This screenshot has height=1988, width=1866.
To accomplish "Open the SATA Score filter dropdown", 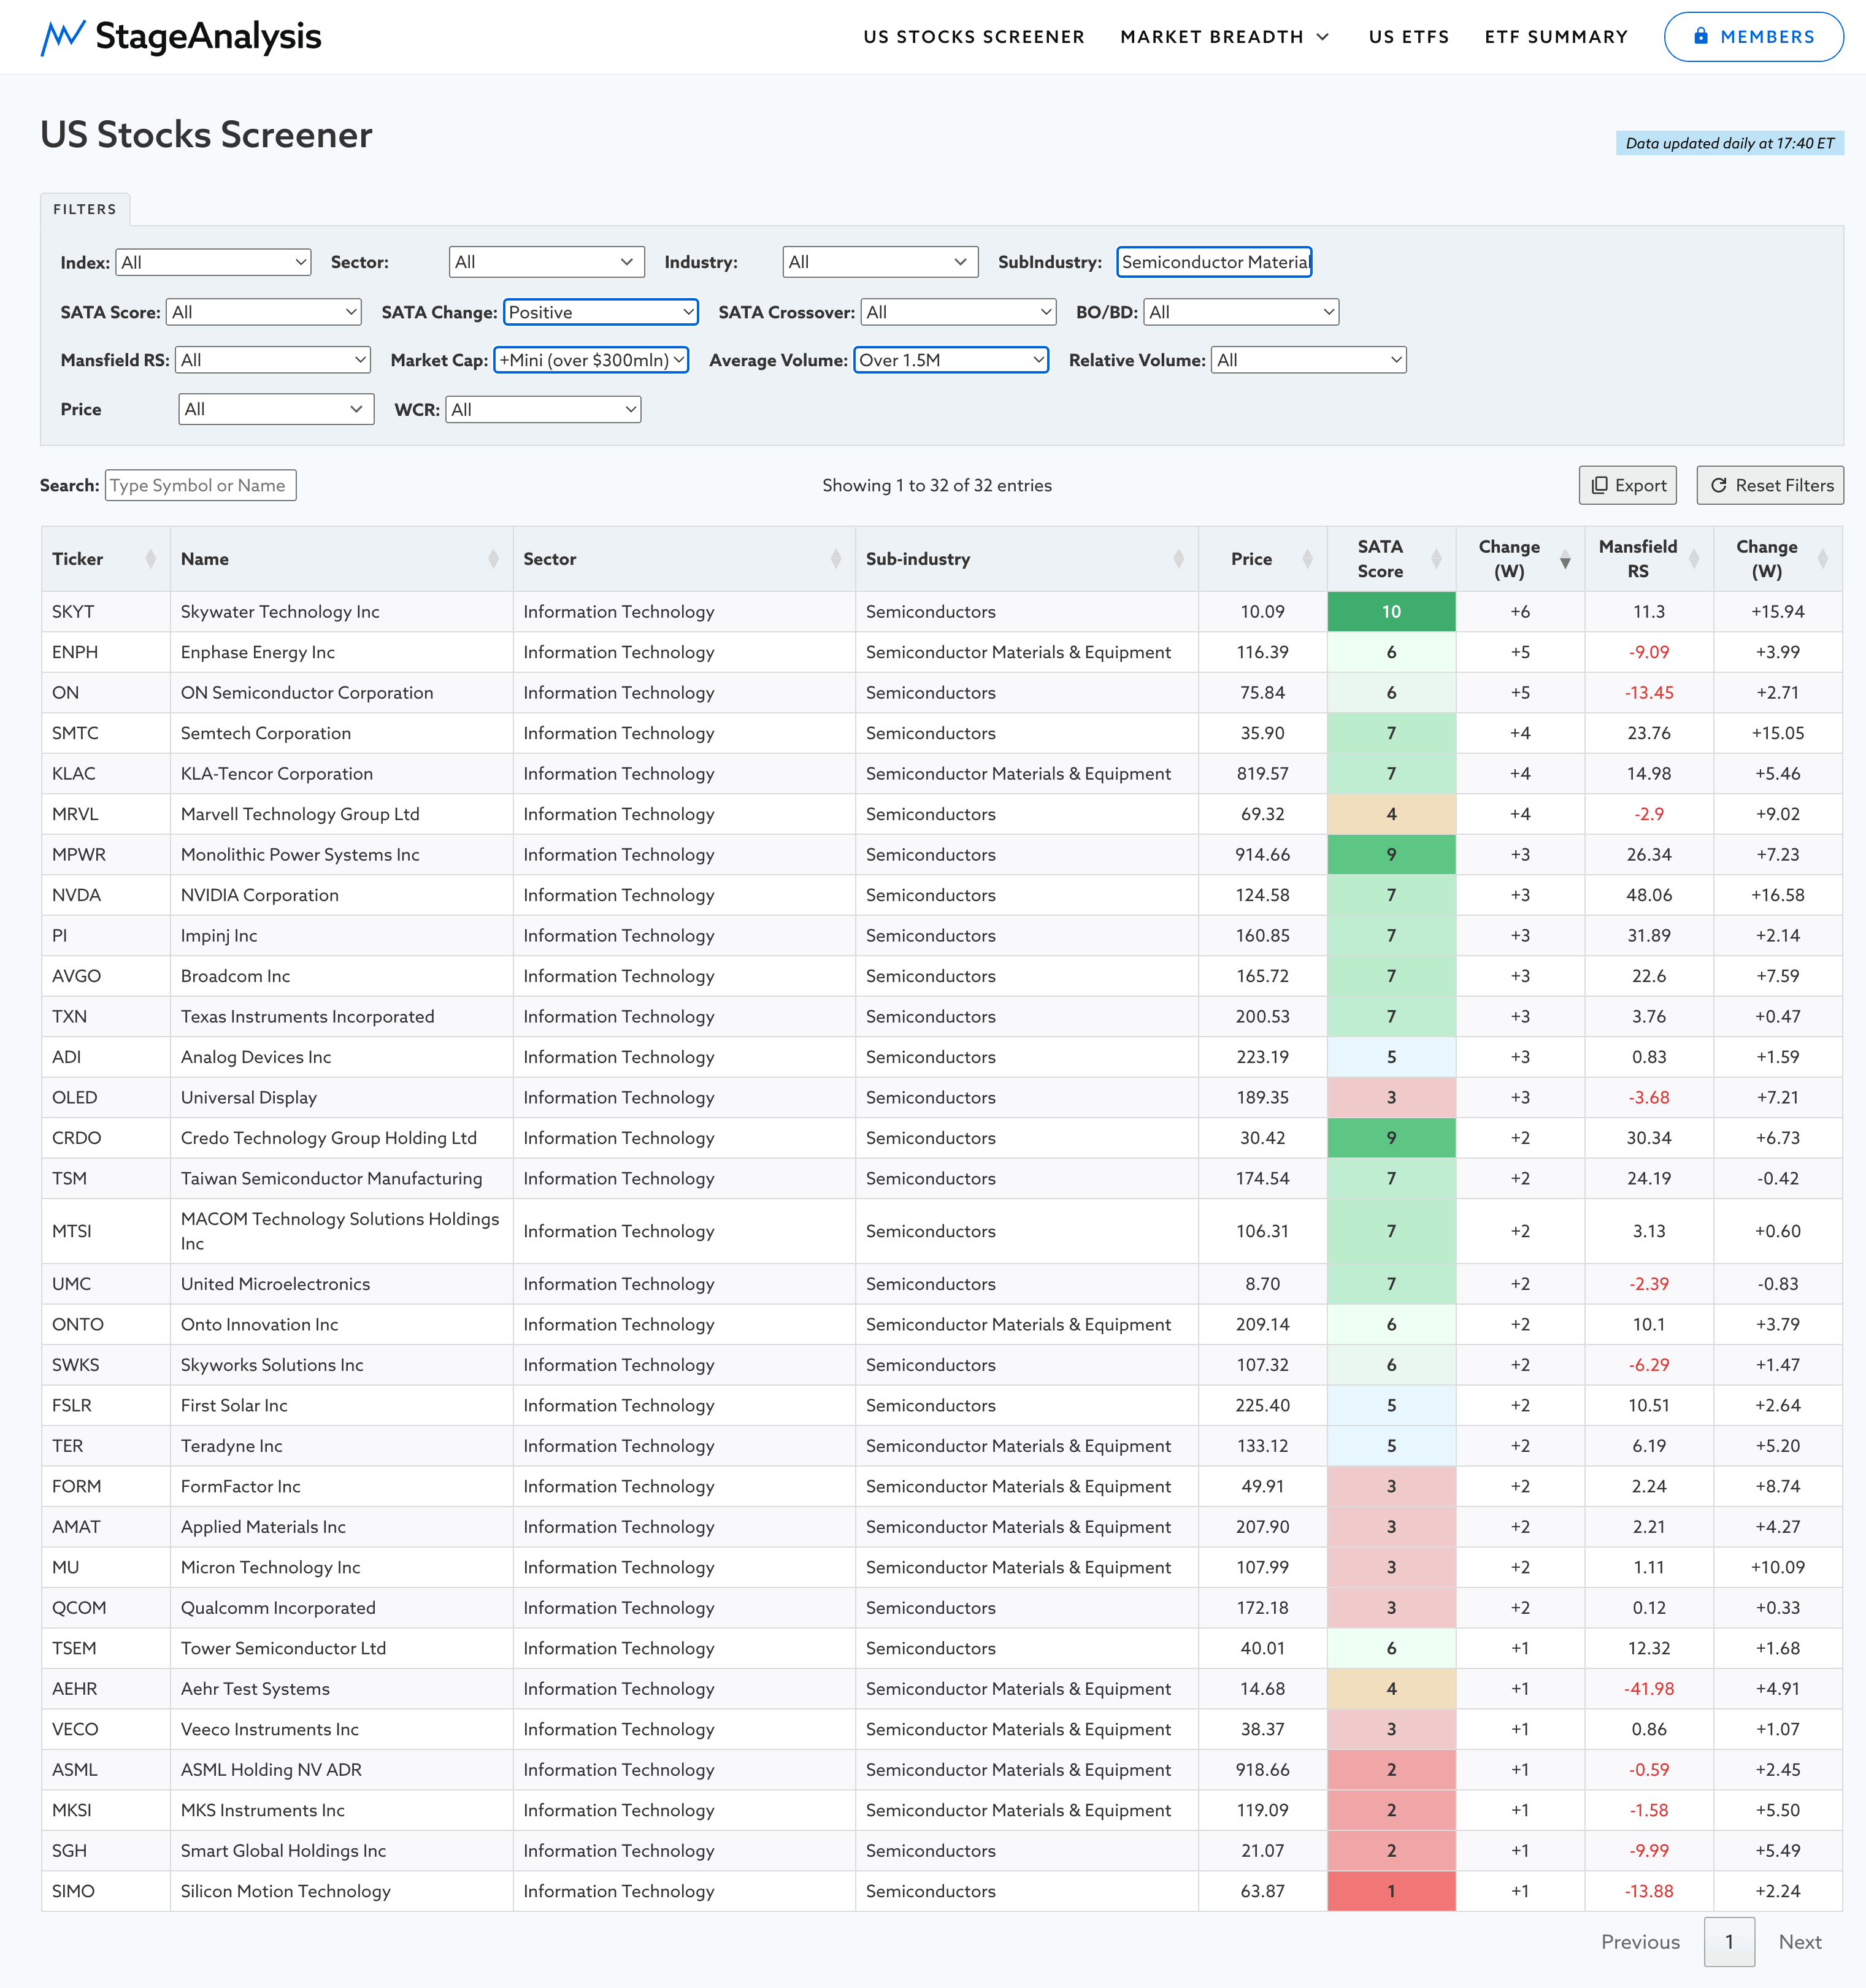I will pos(263,312).
